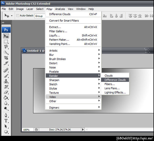Choose Lens Flare in the Render submenu
The width and height of the screenshot is (154, 141).
pos(115,88)
